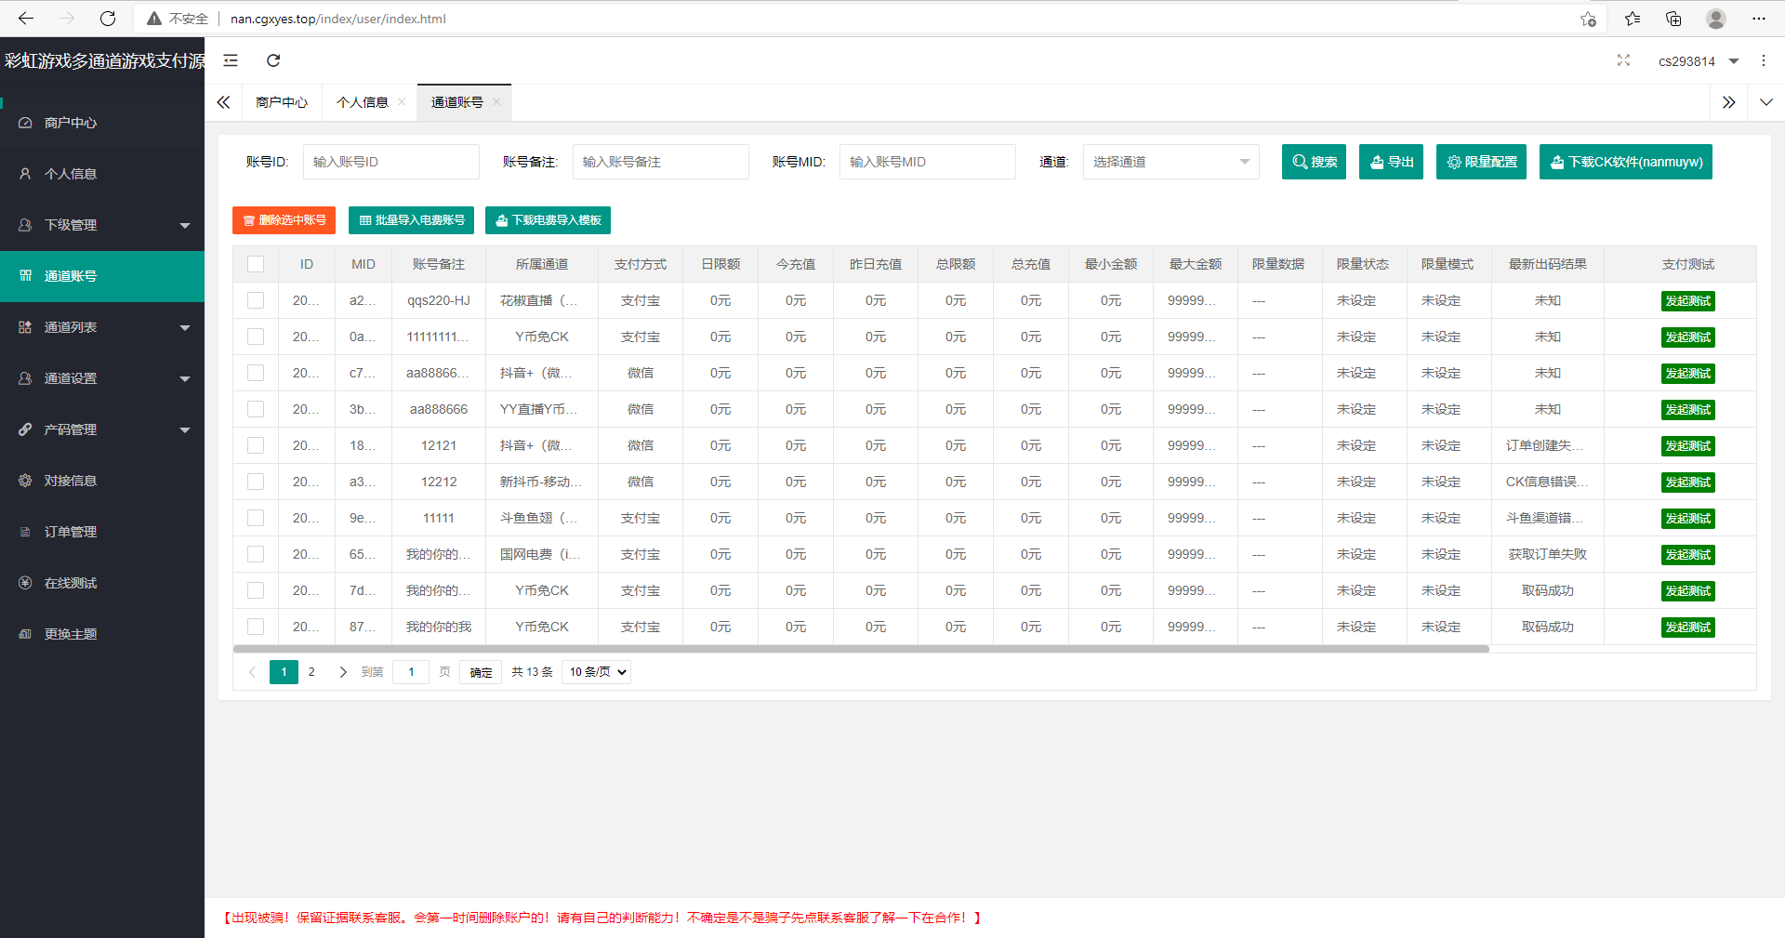Image resolution: width=1785 pixels, height=938 pixels.
Task: Select checkbox for row with remark 11111
Action: click(x=256, y=518)
